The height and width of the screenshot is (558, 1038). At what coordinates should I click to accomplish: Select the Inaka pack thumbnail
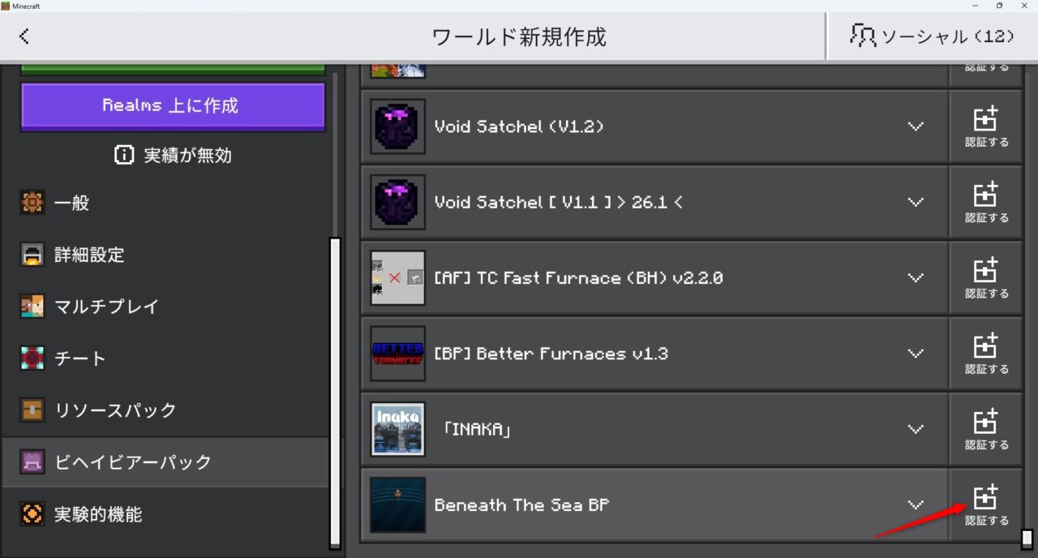397,429
